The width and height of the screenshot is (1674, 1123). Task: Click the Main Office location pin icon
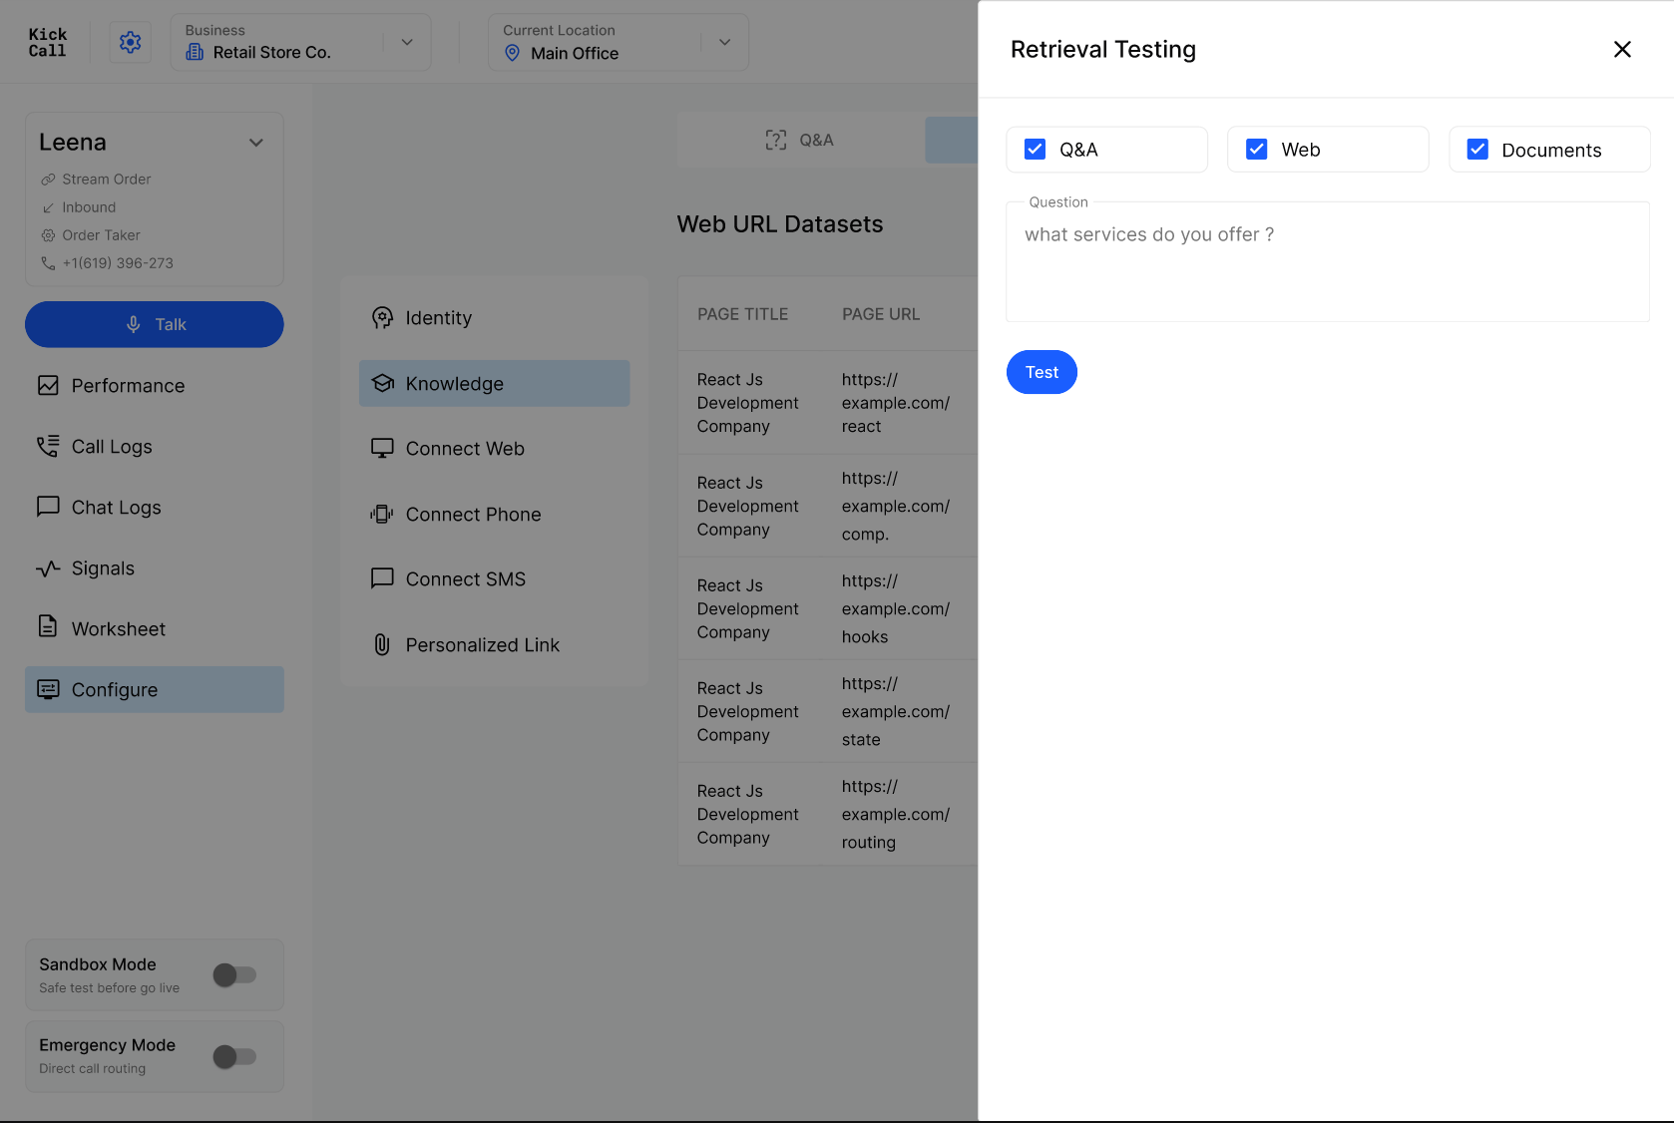512,53
